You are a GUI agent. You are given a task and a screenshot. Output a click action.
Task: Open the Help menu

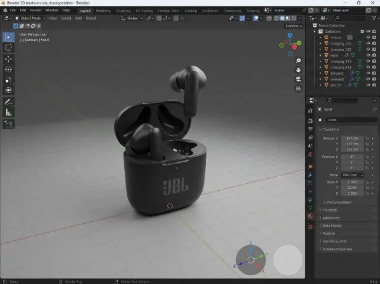point(66,10)
